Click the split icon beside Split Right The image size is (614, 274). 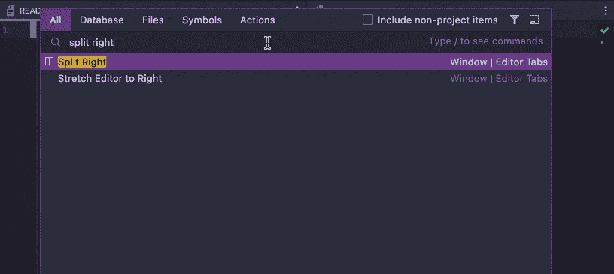pos(50,62)
